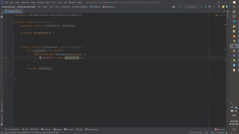
Task: Click the cursor position indicator in status bar
Action: [x=196, y=133]
